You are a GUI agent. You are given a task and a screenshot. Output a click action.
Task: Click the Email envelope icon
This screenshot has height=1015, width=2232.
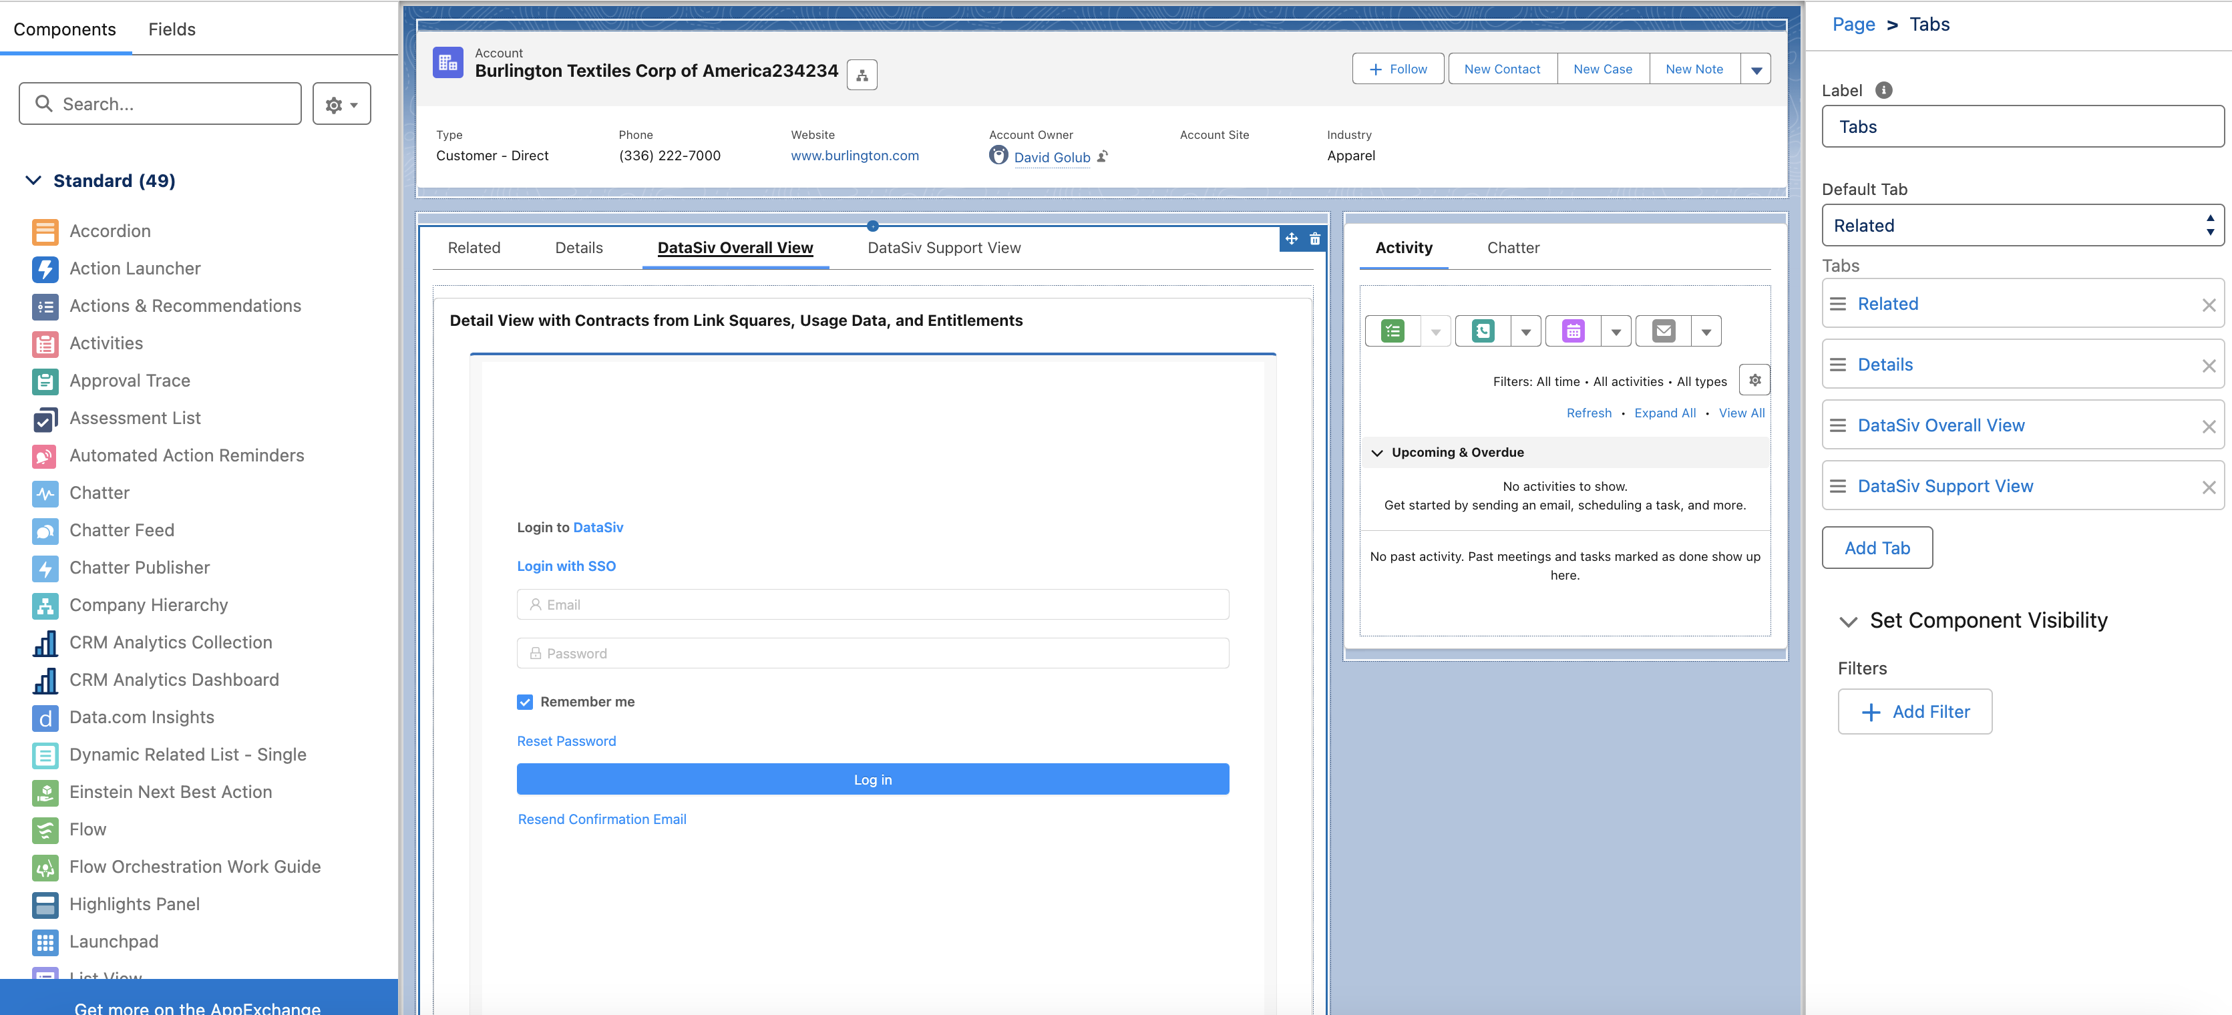pos(1663,332)
